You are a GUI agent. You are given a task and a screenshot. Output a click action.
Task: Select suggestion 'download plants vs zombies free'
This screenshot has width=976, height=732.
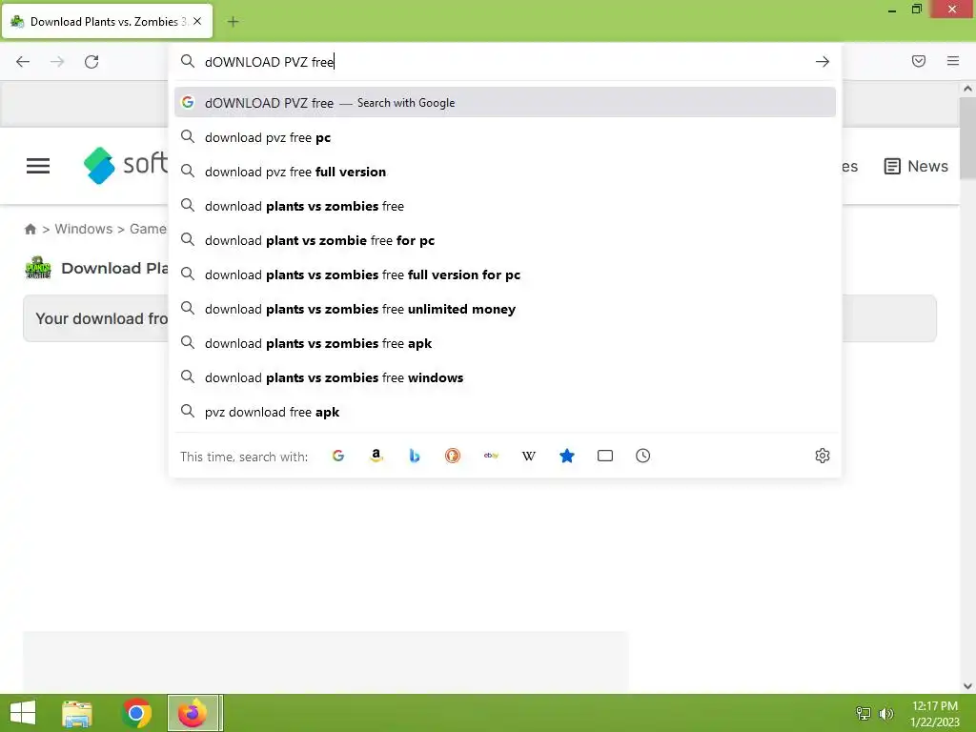pyautogui.click(x=505, y=206)
